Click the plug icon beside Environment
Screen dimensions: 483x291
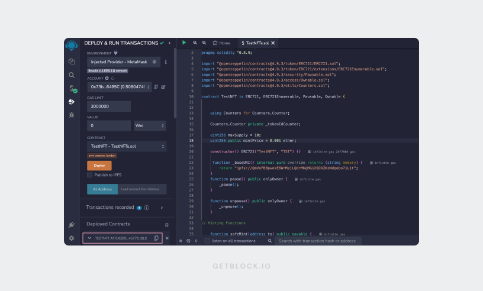pyautogui.click(x=115, y=53)
